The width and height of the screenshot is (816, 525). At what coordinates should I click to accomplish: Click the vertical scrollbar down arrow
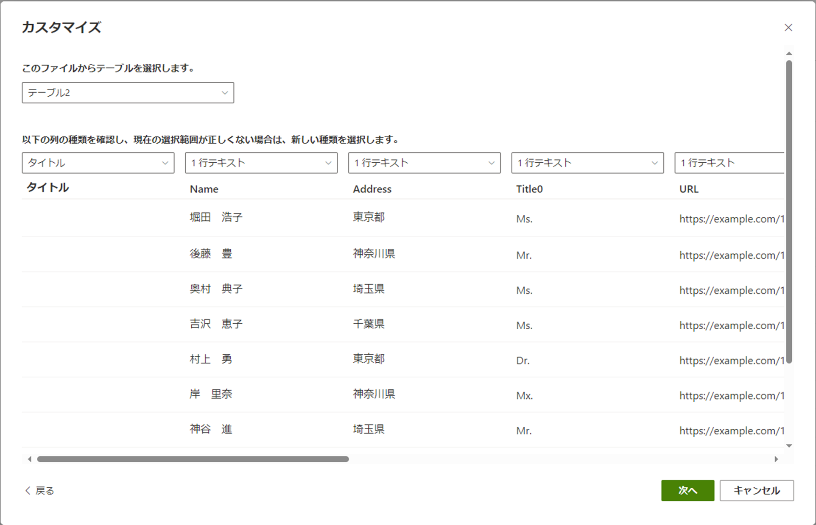[789, 446]
